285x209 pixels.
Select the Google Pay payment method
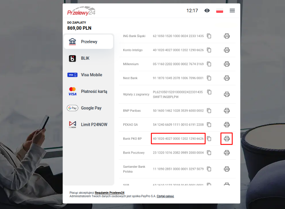coord(89,108)
